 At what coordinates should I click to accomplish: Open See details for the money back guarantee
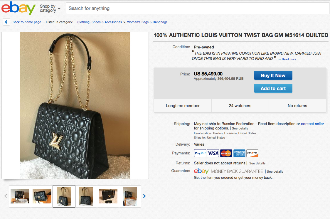[275, 171]
